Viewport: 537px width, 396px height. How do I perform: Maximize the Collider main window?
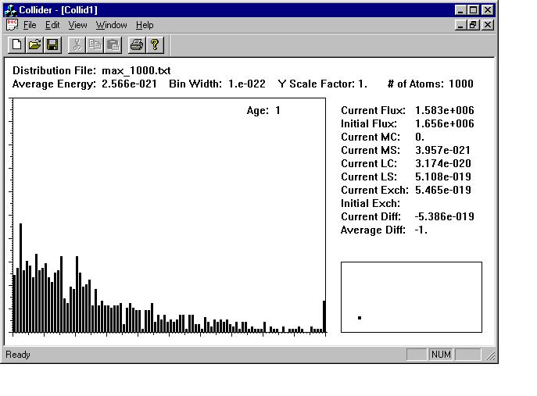point(474,10)
